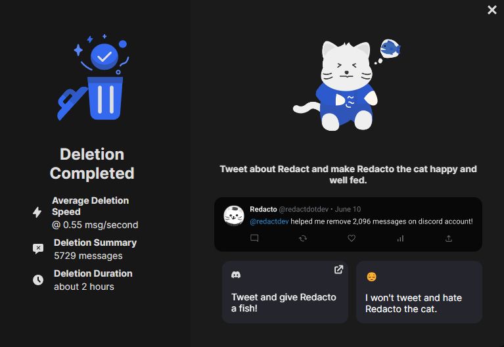Close the Deletion Completed dialog
504x347 pixels.
coord(492,10)
